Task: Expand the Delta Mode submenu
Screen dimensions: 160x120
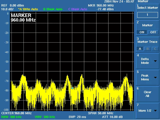Action: [147, 61]
